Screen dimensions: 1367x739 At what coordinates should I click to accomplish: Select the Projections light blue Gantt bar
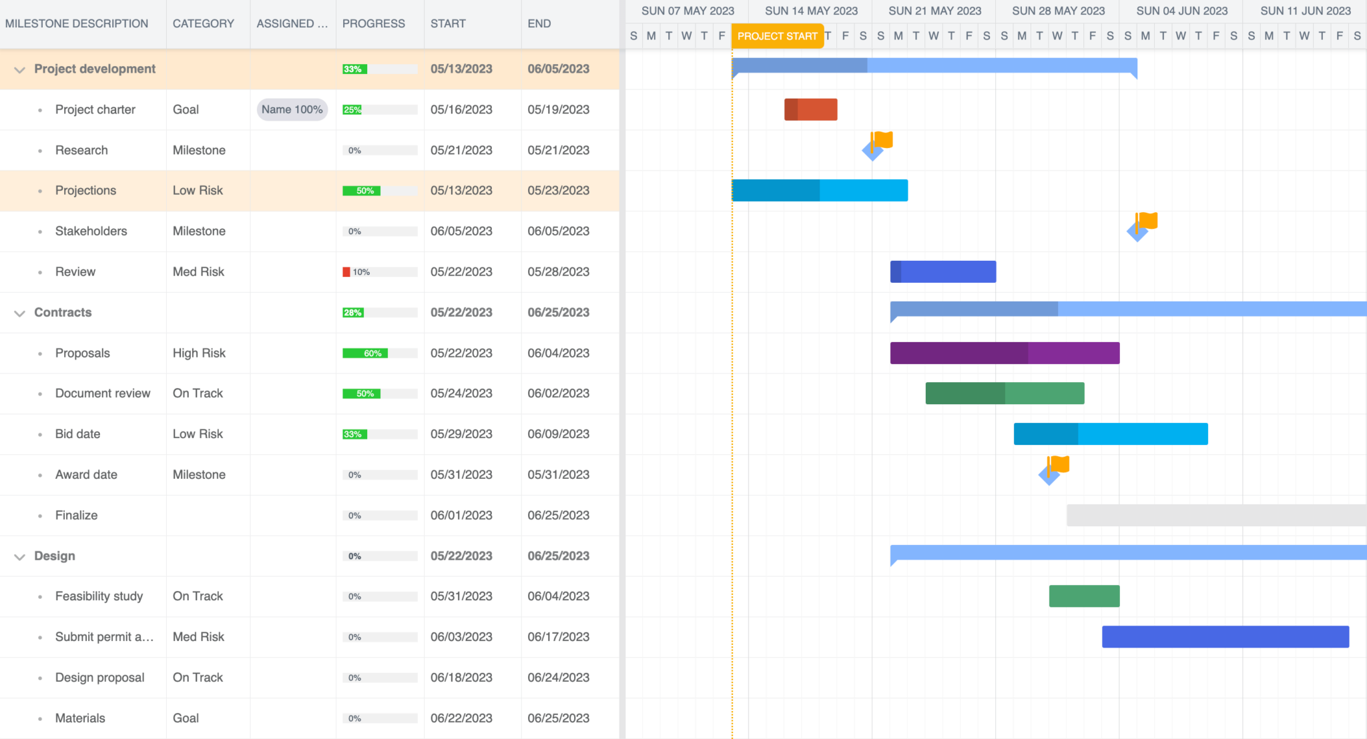point(820,190)
